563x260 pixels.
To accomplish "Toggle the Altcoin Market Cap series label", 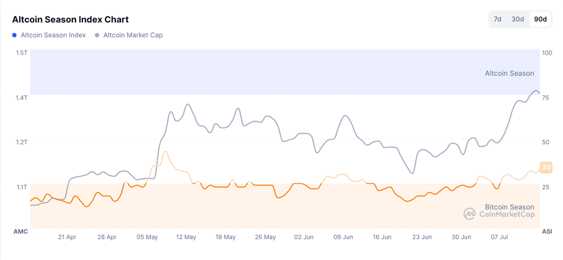I will coord(133,35).
